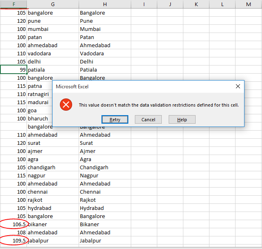The height and width of the screenshot is (249, 262).
Task: Select lowercase 'surat' cell
Action: (53, 143)
